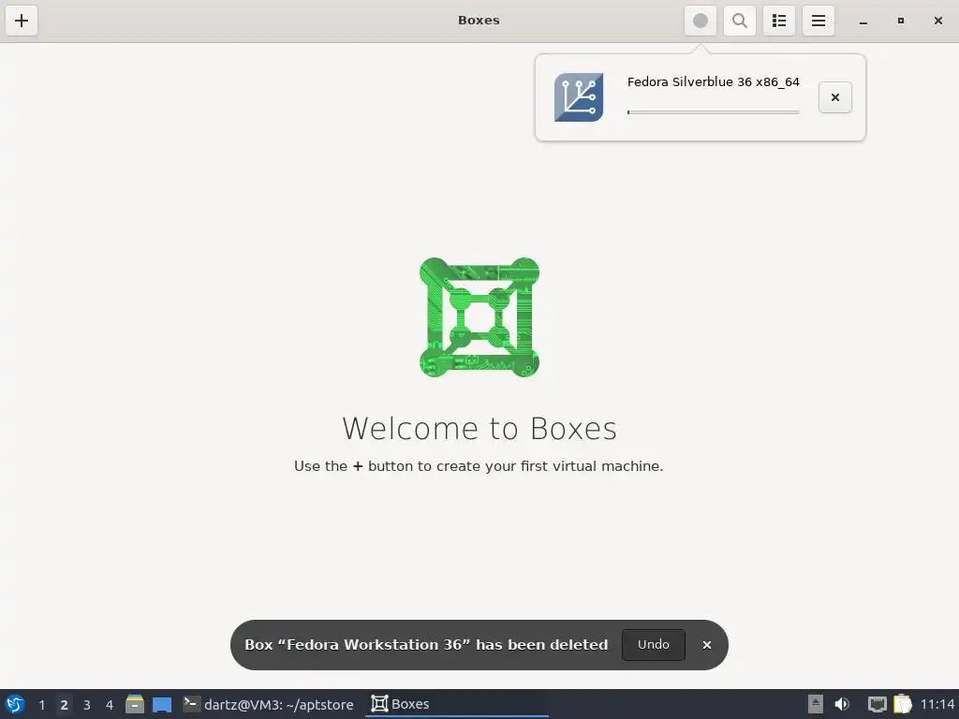Click the green Boxes logo
Screen dimensions: 959x719
[x=479, y=317]
